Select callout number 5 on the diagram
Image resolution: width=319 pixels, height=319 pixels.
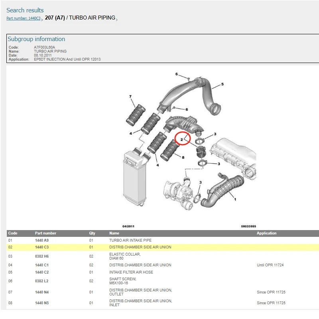(x=222, y=84)
